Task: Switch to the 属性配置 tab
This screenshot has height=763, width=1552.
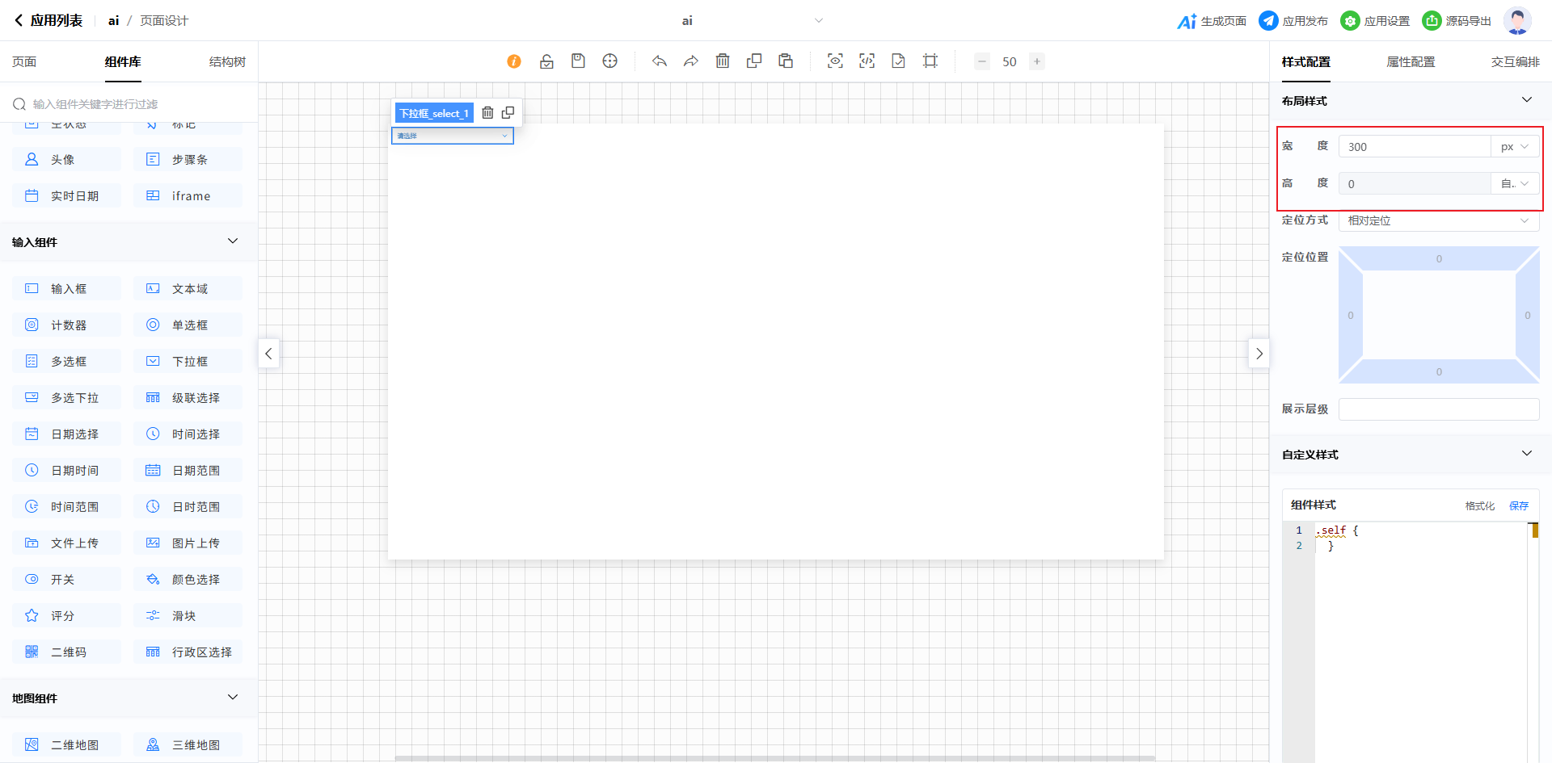Action: pos(1411,62)
